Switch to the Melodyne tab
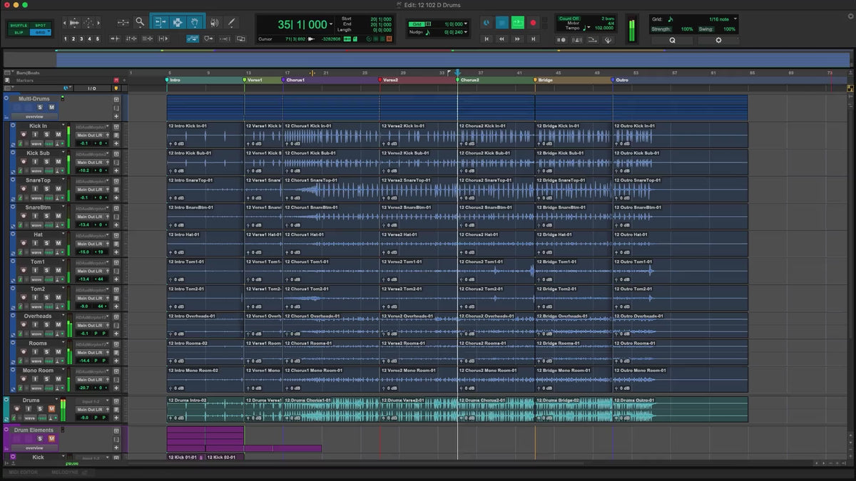The height and width of the screenshot is (481, 856). coord(65,472)
